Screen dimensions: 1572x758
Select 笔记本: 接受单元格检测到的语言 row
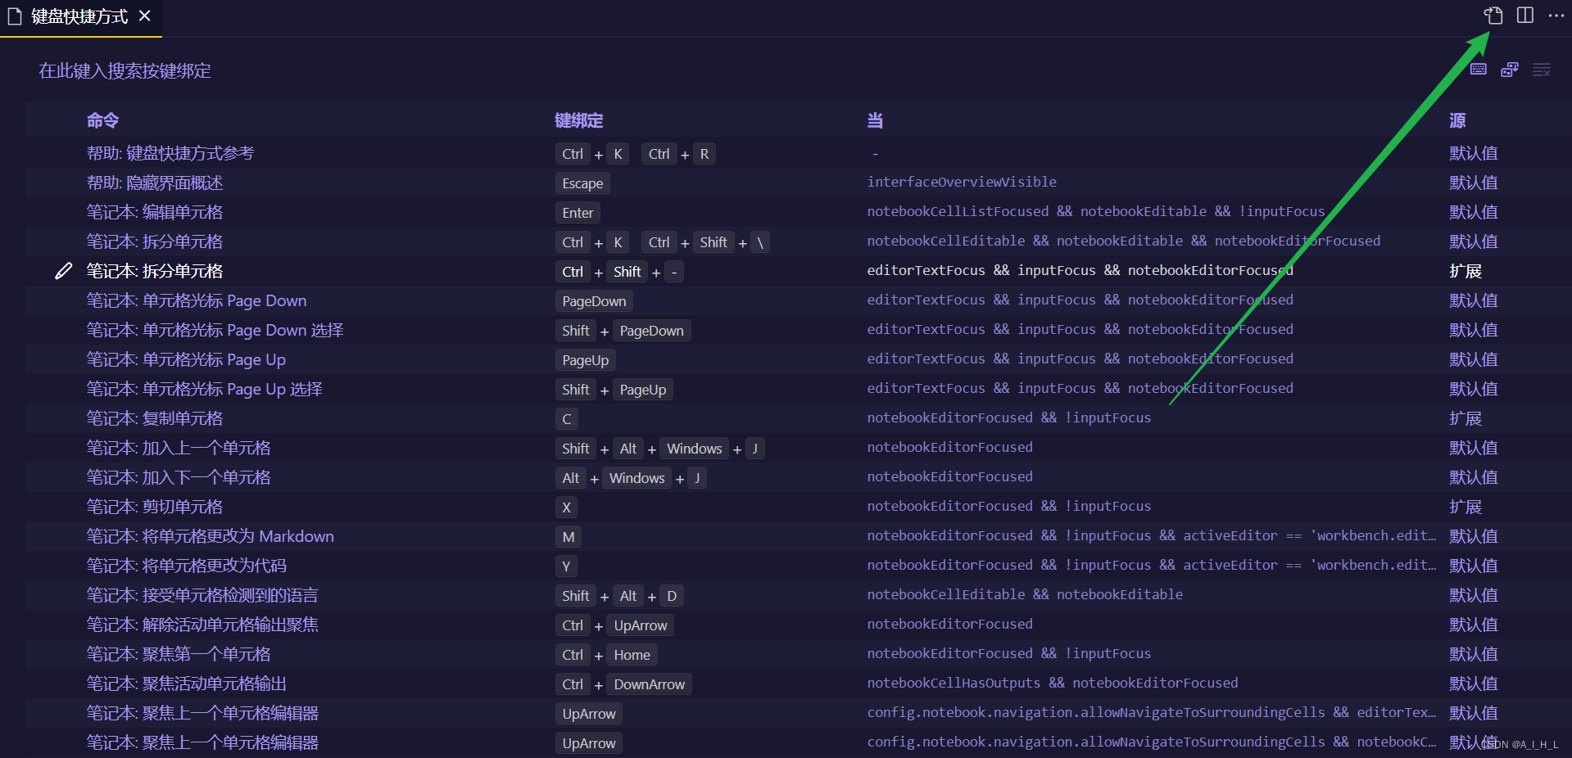click(798, 595)
